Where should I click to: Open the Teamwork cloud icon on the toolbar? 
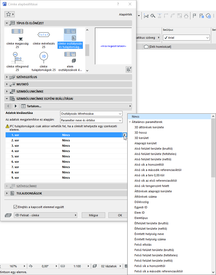point(209,16)
